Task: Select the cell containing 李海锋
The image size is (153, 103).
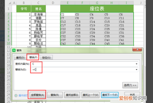Action: [x=39, y=14]
